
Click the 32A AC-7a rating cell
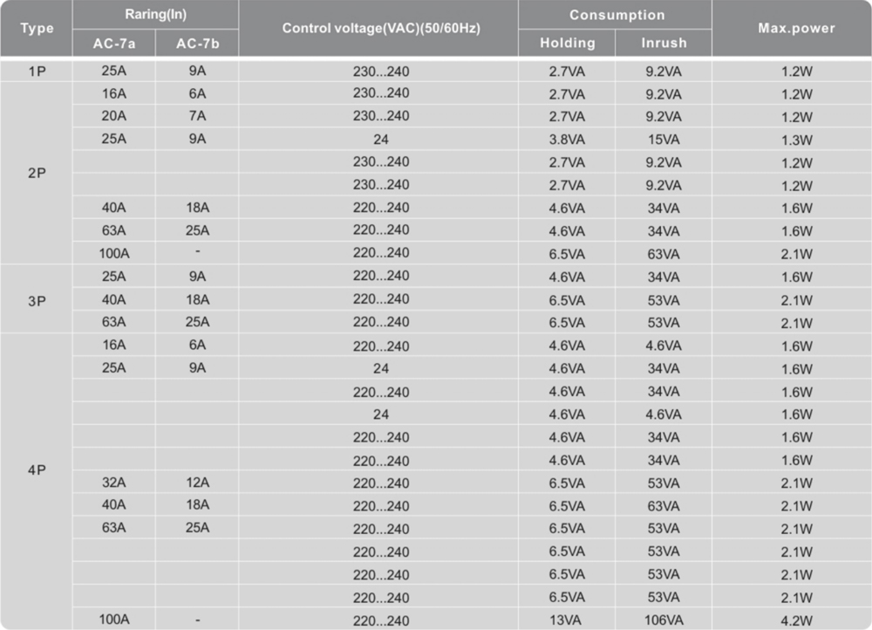tap(114, 482)
